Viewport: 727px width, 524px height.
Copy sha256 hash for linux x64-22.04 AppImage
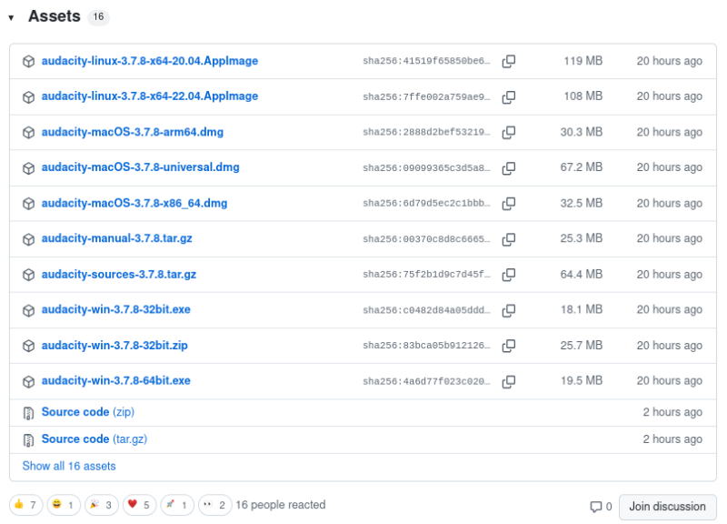click(x=509, y=97)
